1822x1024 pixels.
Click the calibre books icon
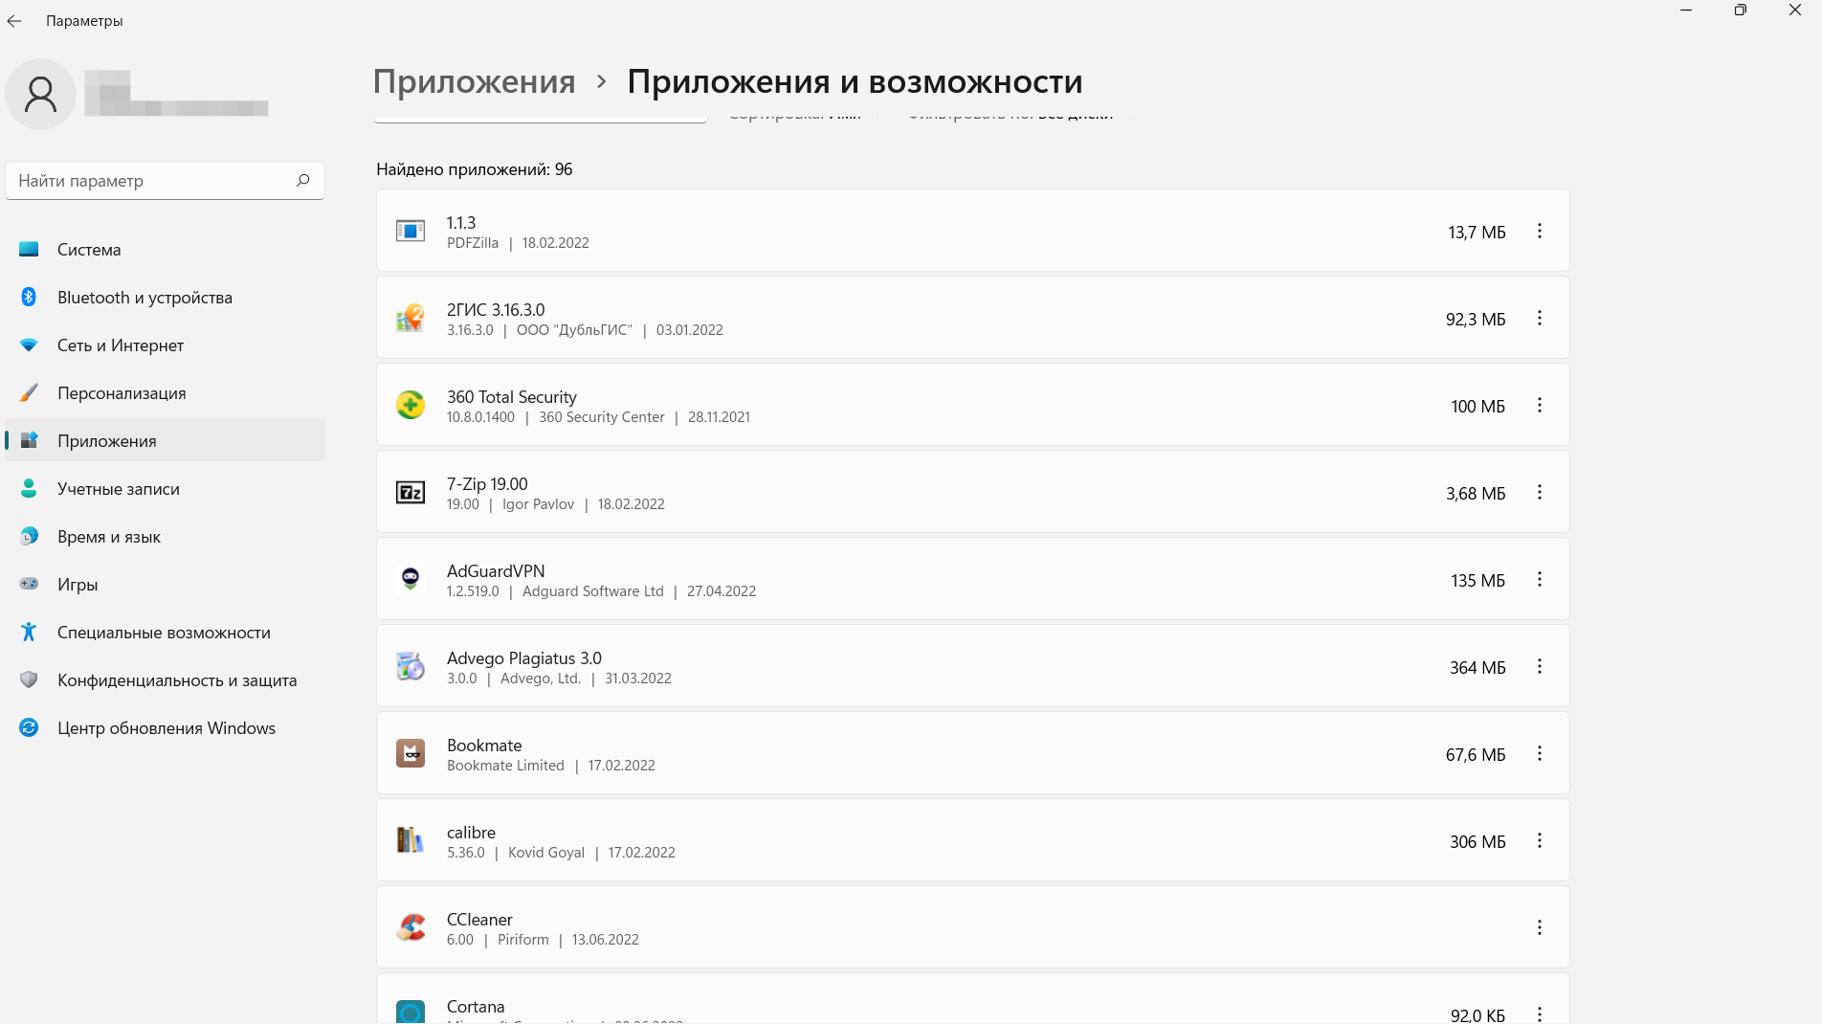pos(411,840)
